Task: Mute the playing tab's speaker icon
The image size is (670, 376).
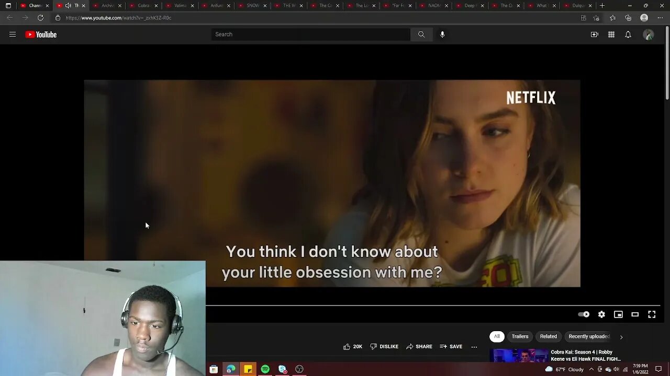Action: (68, 6)
